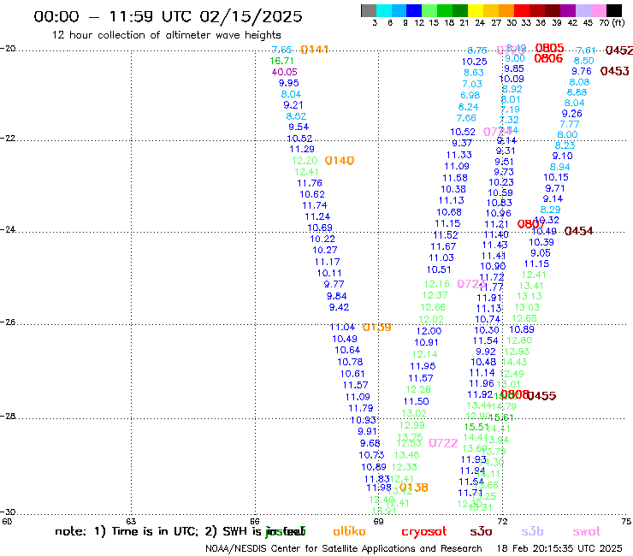633x556 pixels.
Task: Click the wave height reading 9.76
Action: point(582,72)
